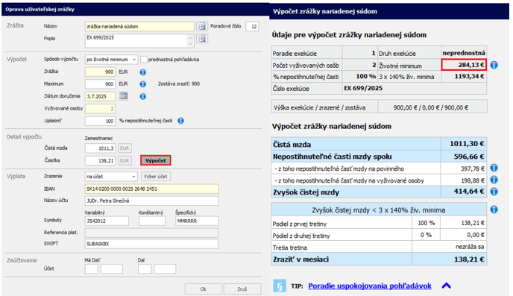Open lookup icon next to Popis field

[202, 39]
